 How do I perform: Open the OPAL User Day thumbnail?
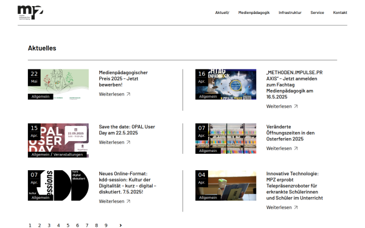pyautogui.click(x=58, y=140)
